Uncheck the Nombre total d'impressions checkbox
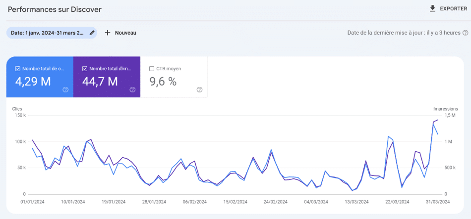The width and height of the screenshot is (471, 219). click(85, 69)
